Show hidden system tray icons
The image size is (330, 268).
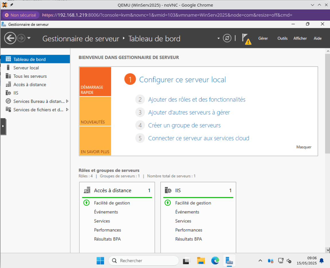tap(260, 261)
